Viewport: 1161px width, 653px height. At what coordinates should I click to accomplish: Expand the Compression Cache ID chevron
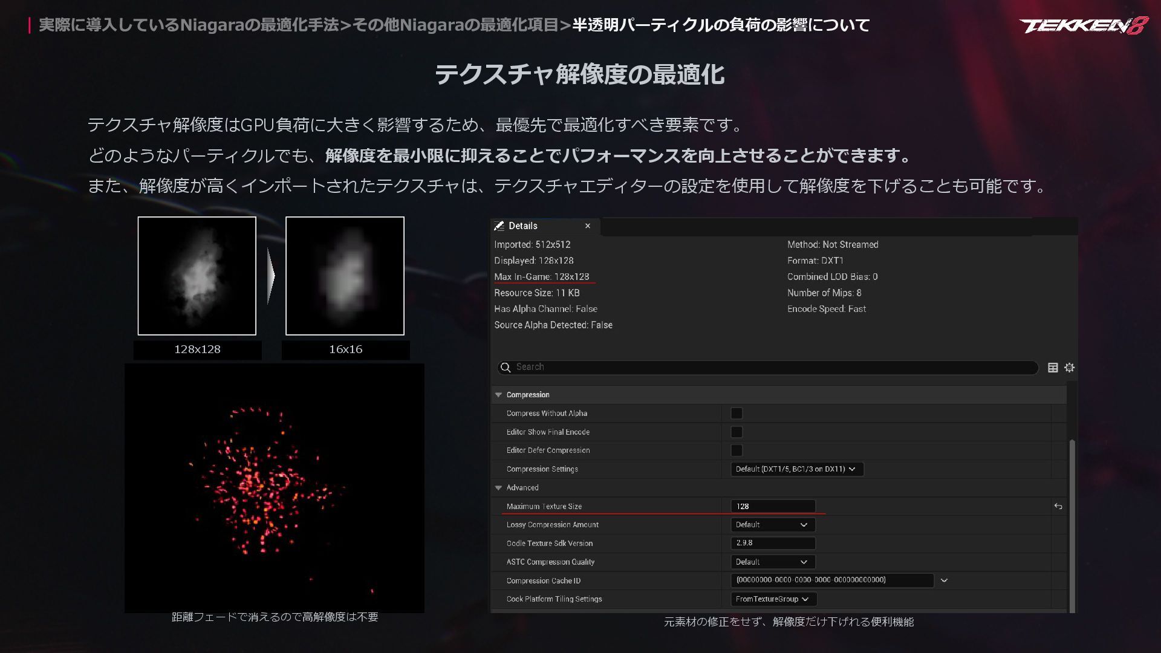coord(944,580)
